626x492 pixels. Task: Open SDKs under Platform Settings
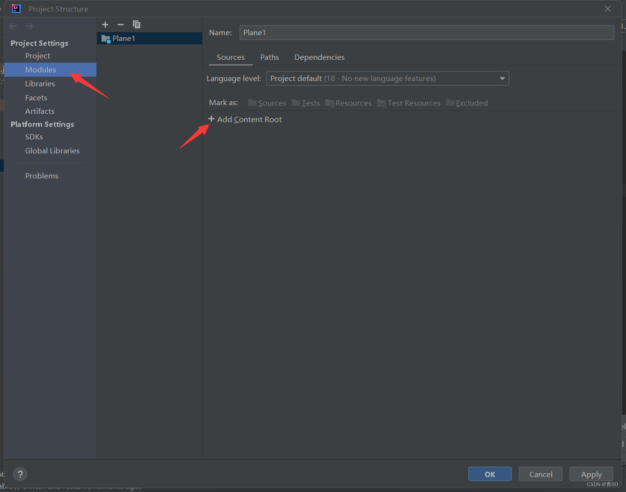click(34, 137)
